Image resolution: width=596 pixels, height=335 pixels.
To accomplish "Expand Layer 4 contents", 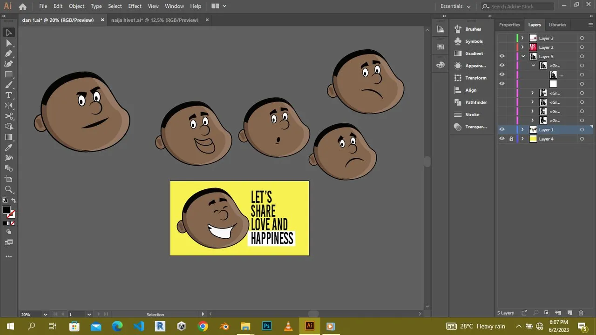I will click(x=522, y=139).
